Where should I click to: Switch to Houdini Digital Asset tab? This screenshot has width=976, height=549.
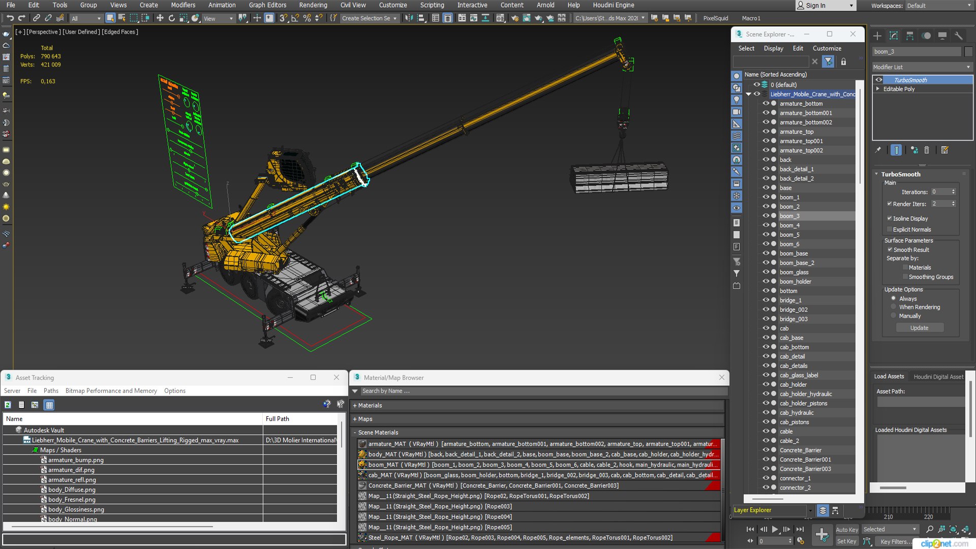click(x=938, y=377)
